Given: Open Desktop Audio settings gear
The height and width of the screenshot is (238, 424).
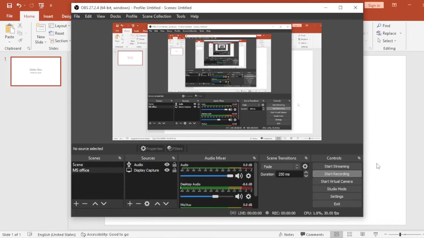Looking at the screenshot, I should (x=248, y=196).
